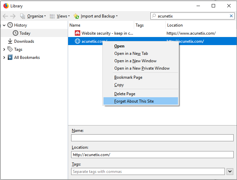The width and height of the screenshot is (237, 180).
Task: Click into the acunetix search field
Action: [x=192, y=16]
